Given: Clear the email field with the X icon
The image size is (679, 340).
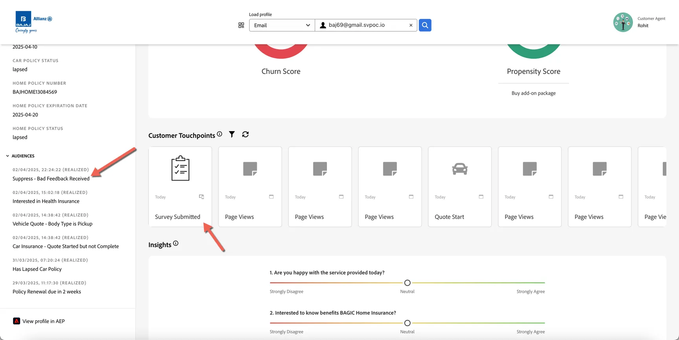Looking at the screenshot, I should click(x=411, y=25).
